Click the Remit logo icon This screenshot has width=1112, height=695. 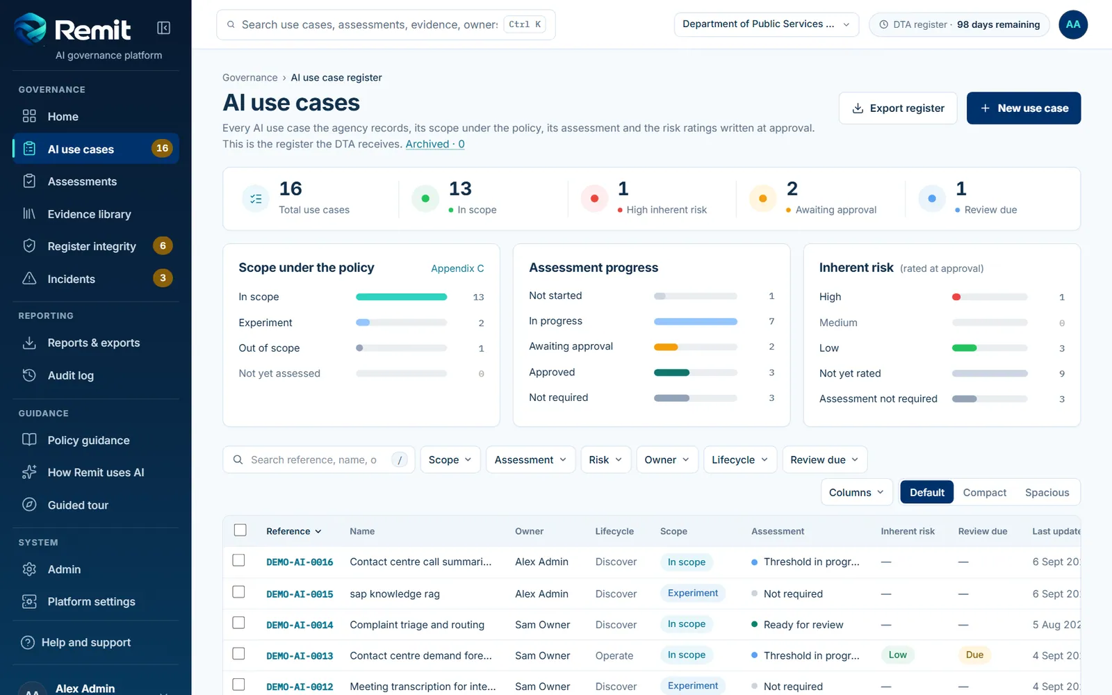(x=31, y=28)
